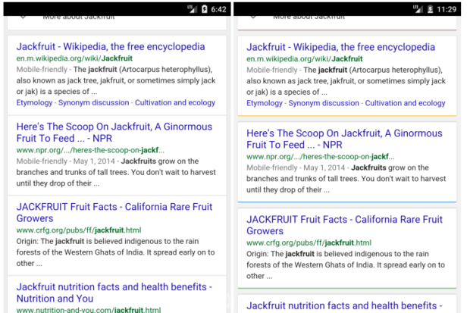Tap the www.crfg.org jackfruit.html URL, 6:42 screen

(x=79, y=230)
